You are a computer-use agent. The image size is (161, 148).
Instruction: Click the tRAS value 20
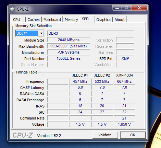(x=102, y=106)
